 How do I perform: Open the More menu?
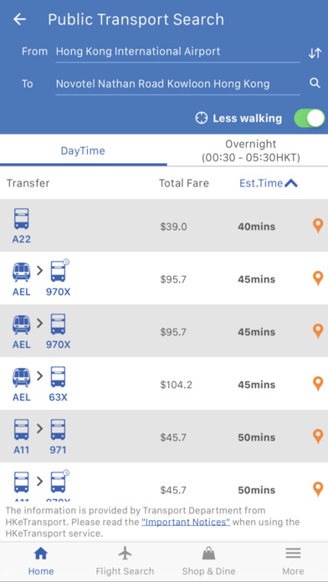click(x=293, y=561)
